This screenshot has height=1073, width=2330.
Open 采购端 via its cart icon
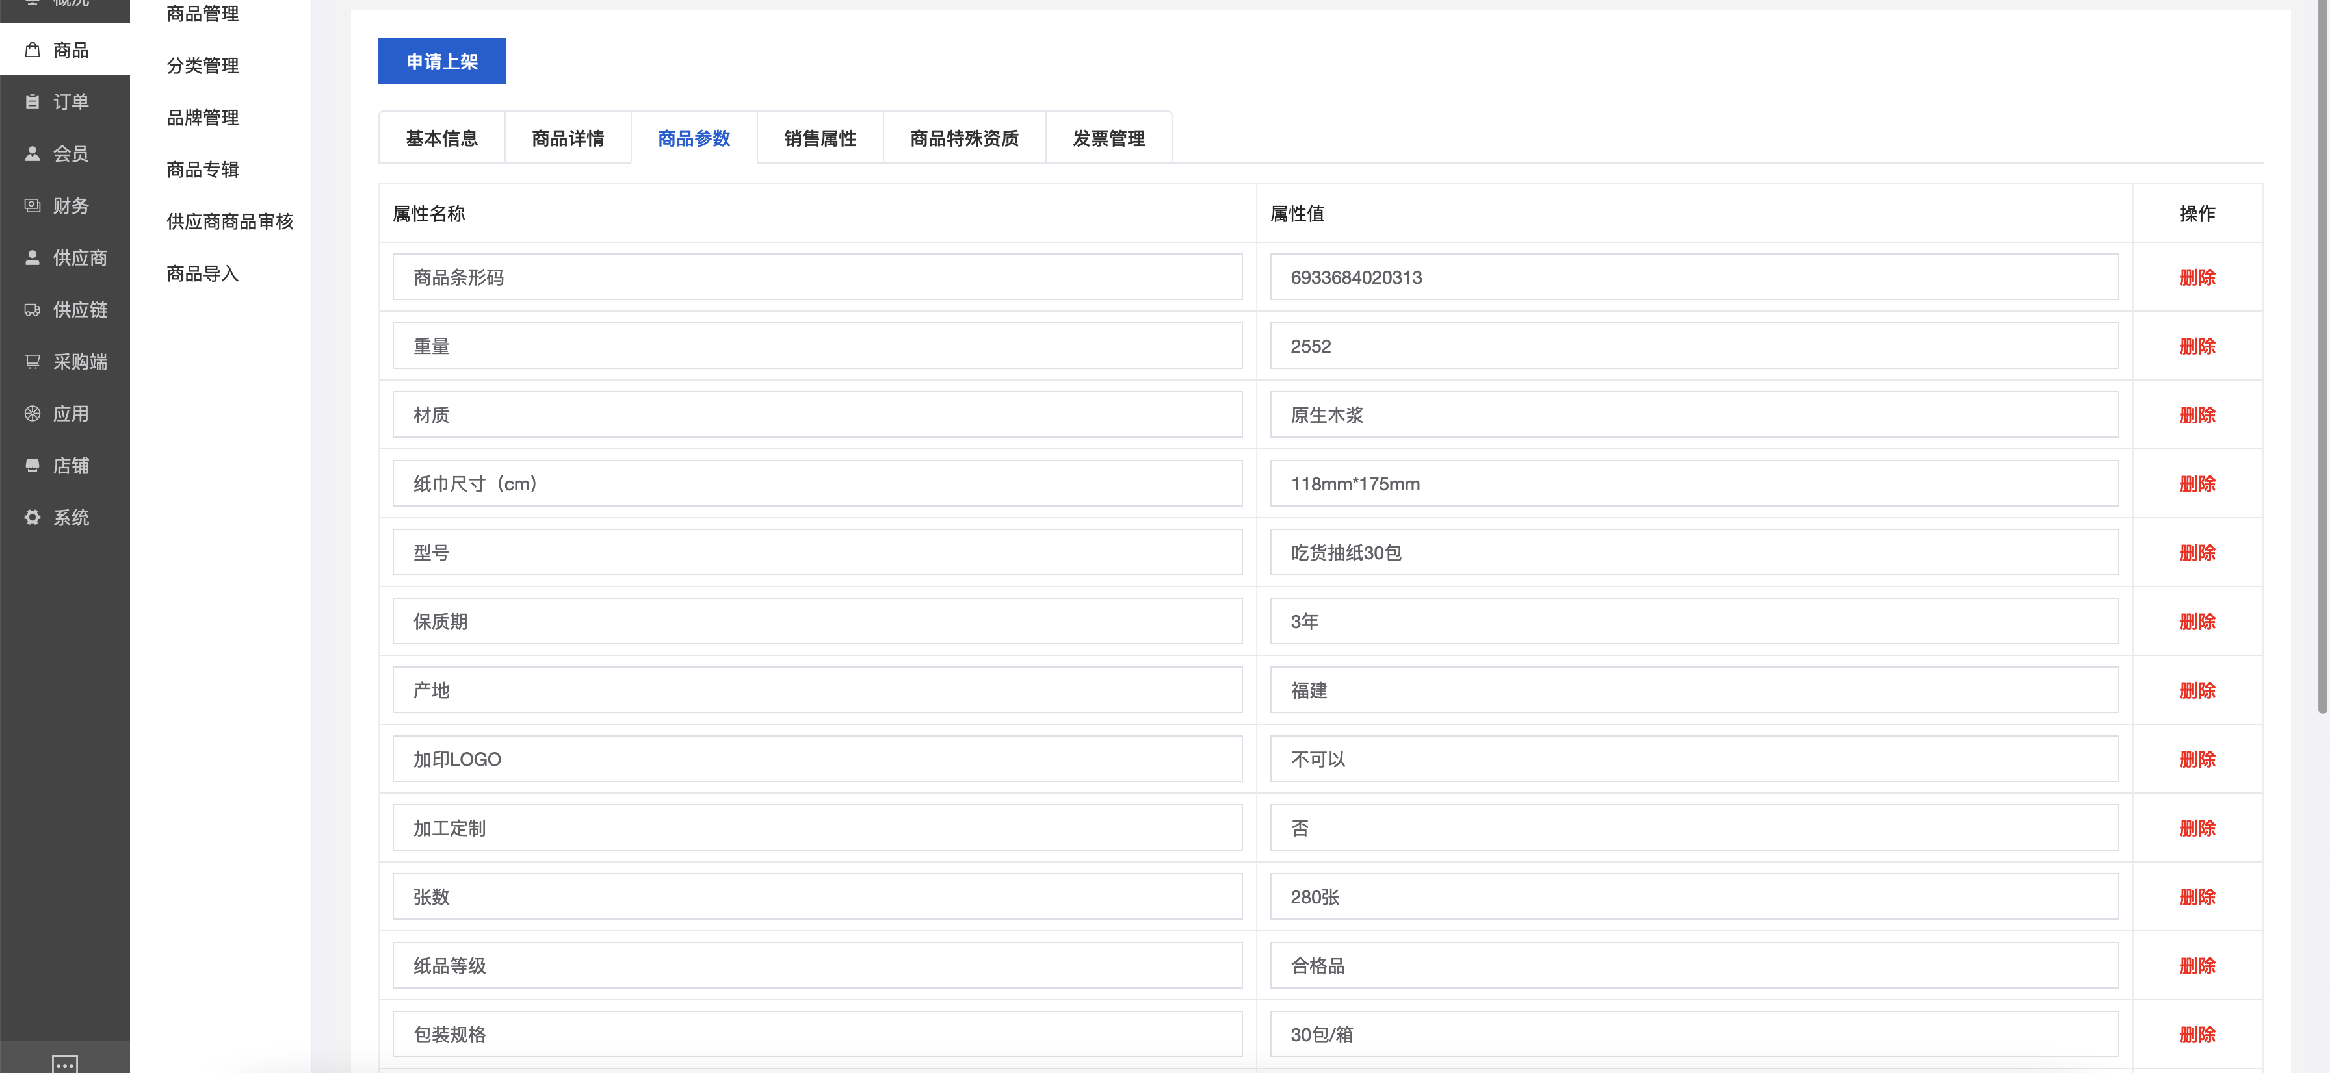pyautogui.click(x=33, y=362)
